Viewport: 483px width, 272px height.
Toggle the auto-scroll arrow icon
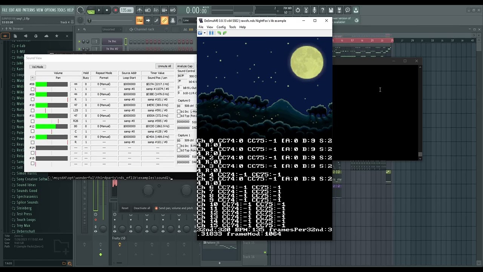click(x=148, y=20)
